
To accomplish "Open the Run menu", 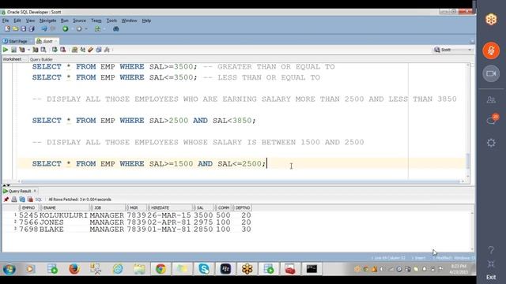I will (x=65, y=21).
